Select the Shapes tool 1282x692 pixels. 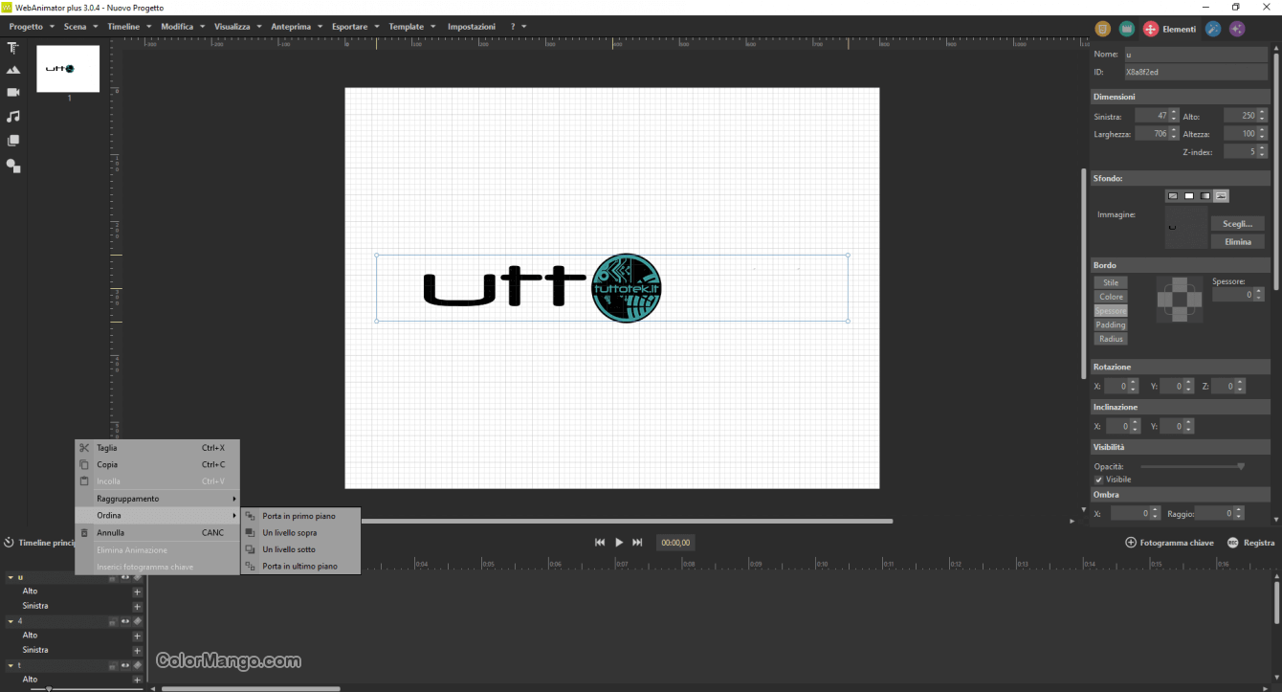point(13,166)
